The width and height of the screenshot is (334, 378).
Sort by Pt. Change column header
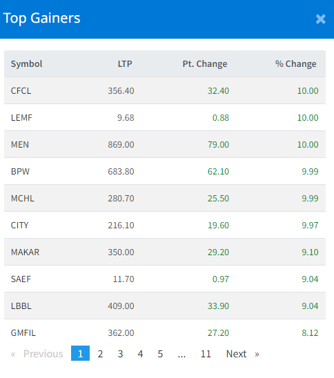click(205, 64)
